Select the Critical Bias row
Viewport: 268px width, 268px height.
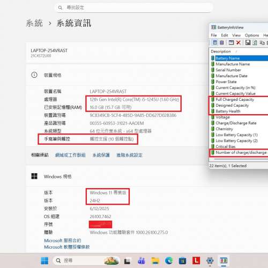pos(239,147)
